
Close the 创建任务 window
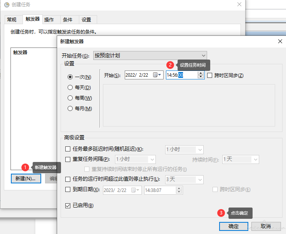coord(239,4)
